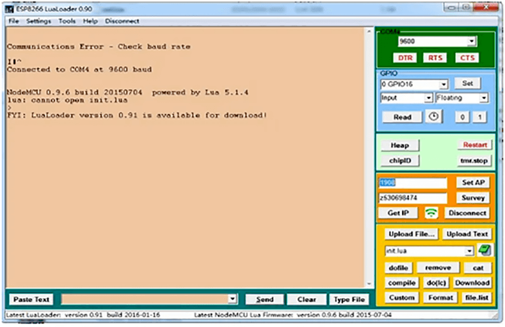Screen dimensions: 505x327
Task: Click the do(lc) button
Action: [x=435, y=283]
